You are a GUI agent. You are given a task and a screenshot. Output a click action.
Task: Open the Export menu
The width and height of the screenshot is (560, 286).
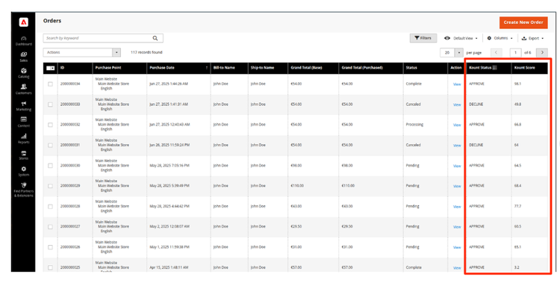point(532,38)
